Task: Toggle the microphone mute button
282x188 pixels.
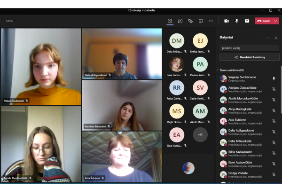Action: coord(237,21)
